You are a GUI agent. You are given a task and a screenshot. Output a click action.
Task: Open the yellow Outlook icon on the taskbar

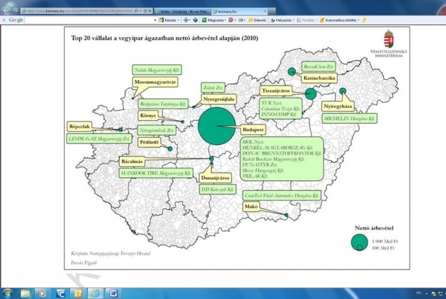tap(78, 293)
